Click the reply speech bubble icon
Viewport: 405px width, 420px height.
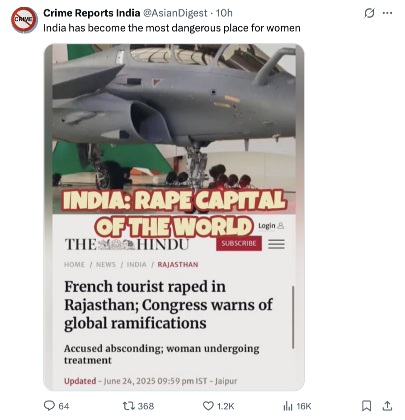(49, 406)
